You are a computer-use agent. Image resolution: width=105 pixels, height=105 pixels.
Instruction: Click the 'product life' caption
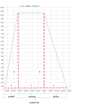tap(34, 103)
